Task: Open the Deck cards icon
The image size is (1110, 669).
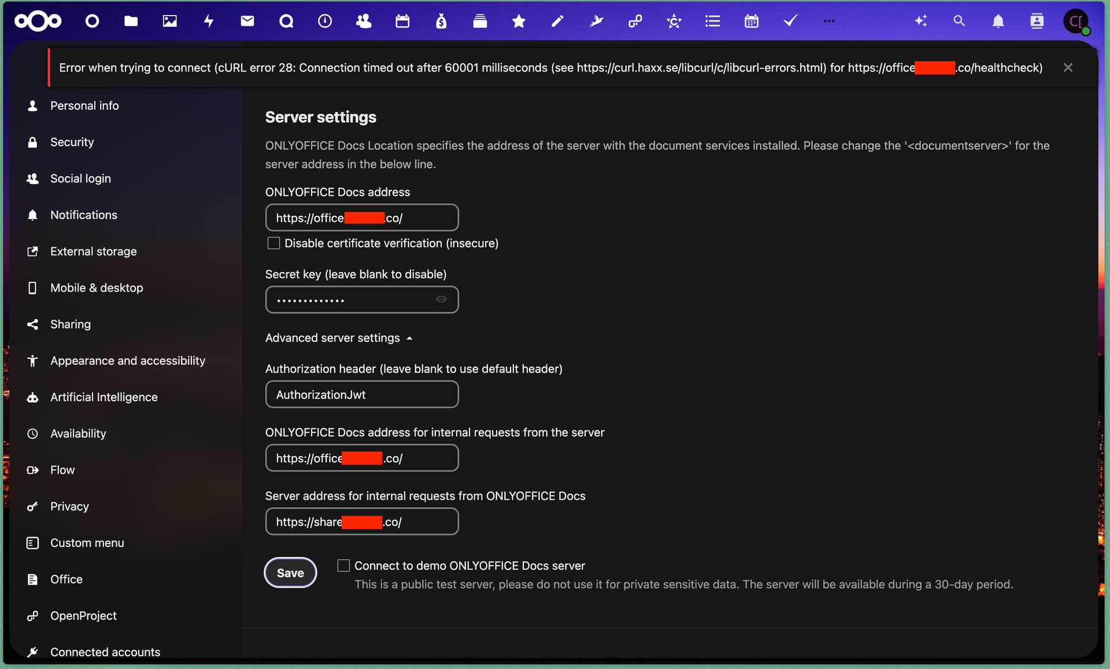Action: [x=480, y=21]
